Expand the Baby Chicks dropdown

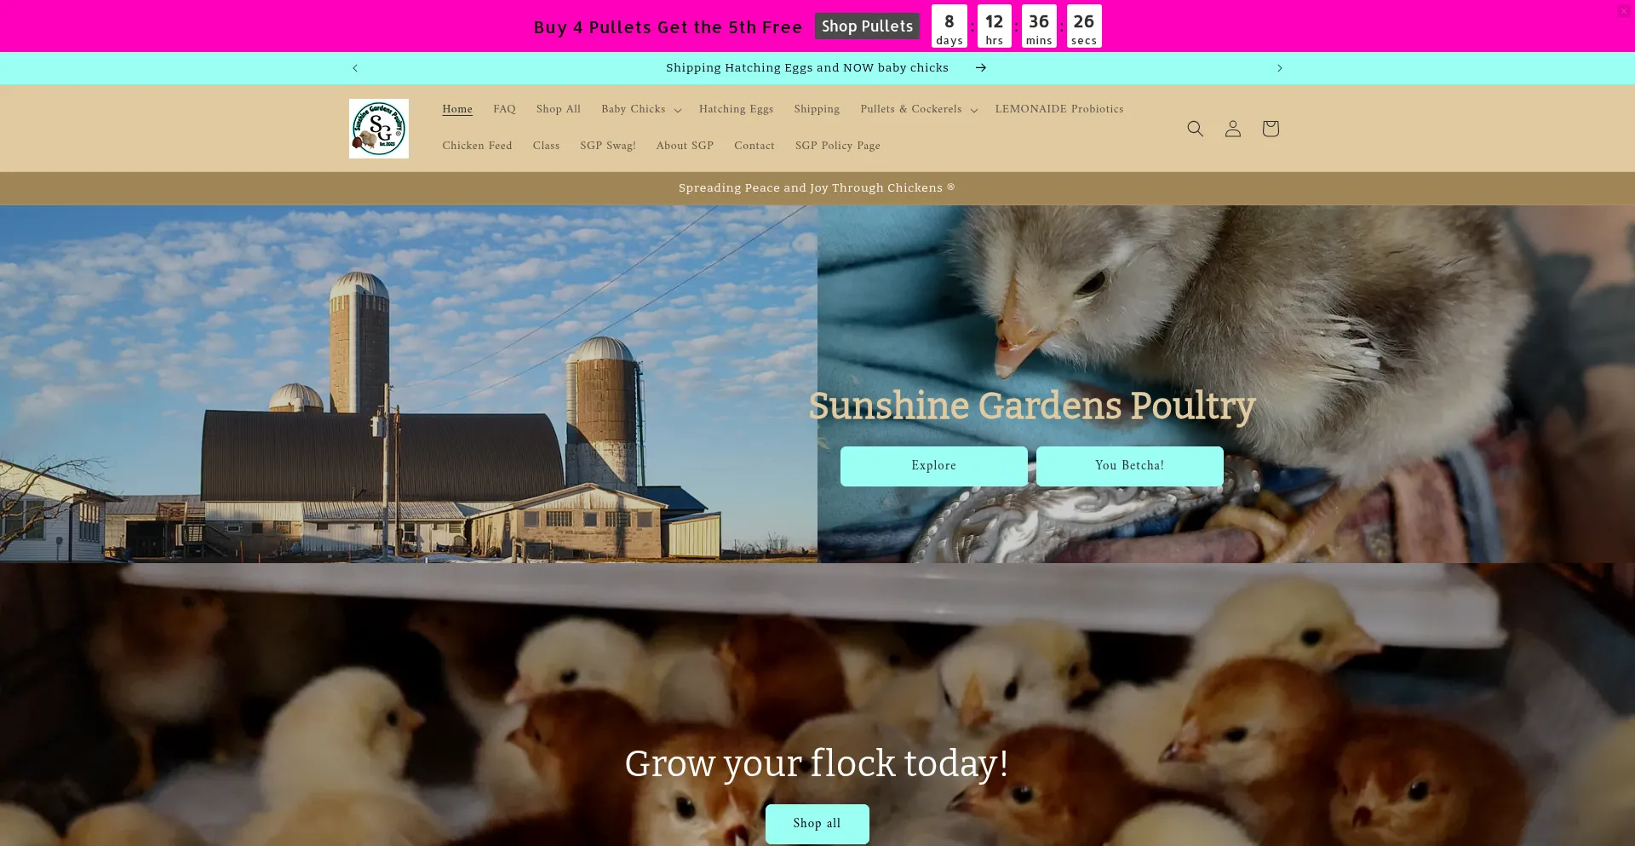[641, 109]
